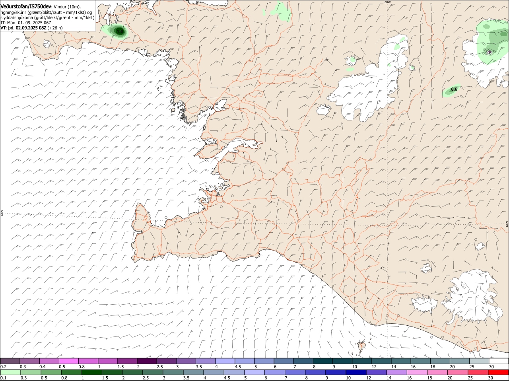509x381 pixels.
Task: Click the 7 periwinkle swatch in green-to-red legend
Action: click(x=295, y=372)
